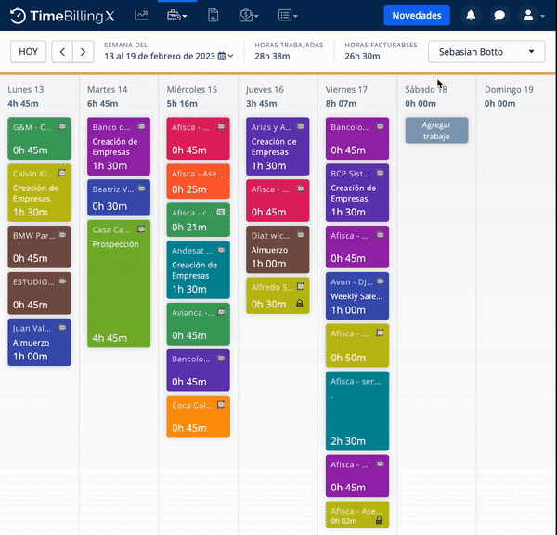
Task: Click Agregar trabajo on Sábado 18
Action: [436, 130]
